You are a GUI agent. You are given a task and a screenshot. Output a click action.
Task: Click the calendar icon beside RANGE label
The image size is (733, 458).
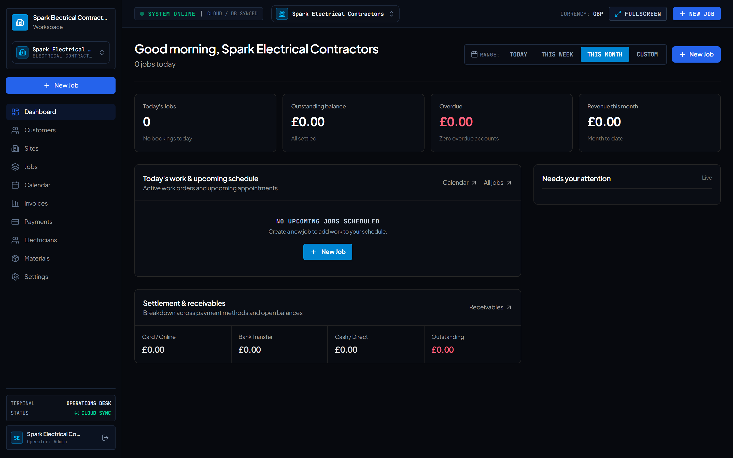click(474, 54)
